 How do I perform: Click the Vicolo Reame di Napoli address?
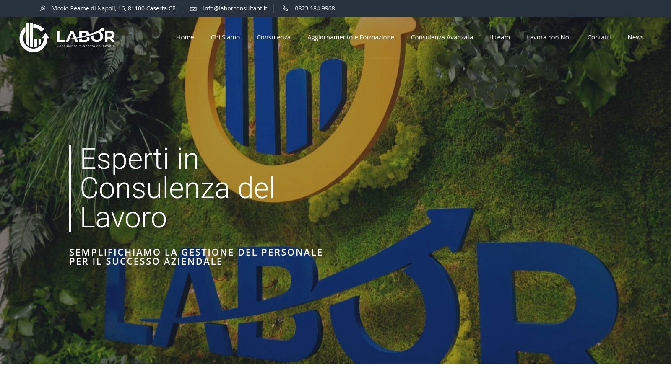click(x=114, y=8)
